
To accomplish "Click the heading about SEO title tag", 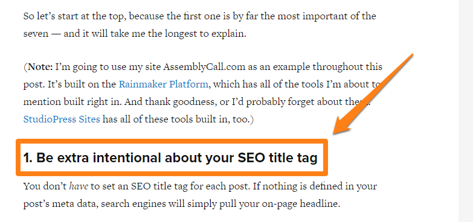I will (x=170, y=158).
